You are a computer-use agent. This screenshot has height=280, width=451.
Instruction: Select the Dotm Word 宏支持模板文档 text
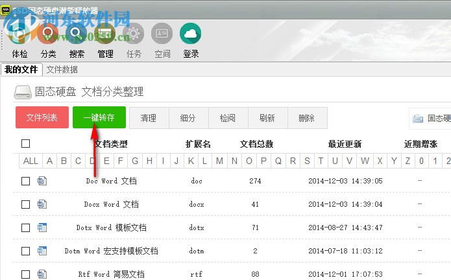[x=112, y=251]
